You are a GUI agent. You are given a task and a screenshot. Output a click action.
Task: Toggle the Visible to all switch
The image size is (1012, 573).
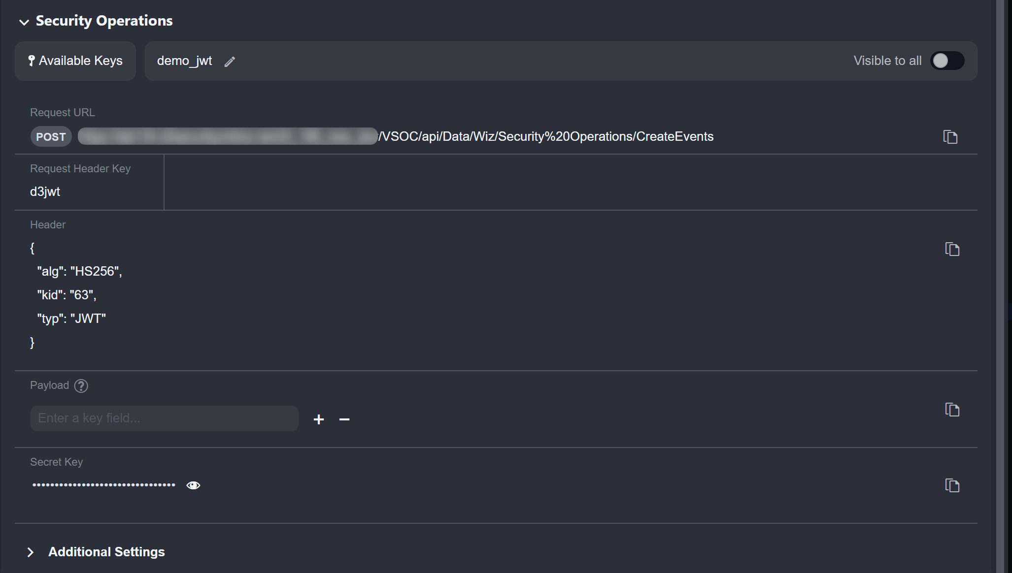coord(946,61)
